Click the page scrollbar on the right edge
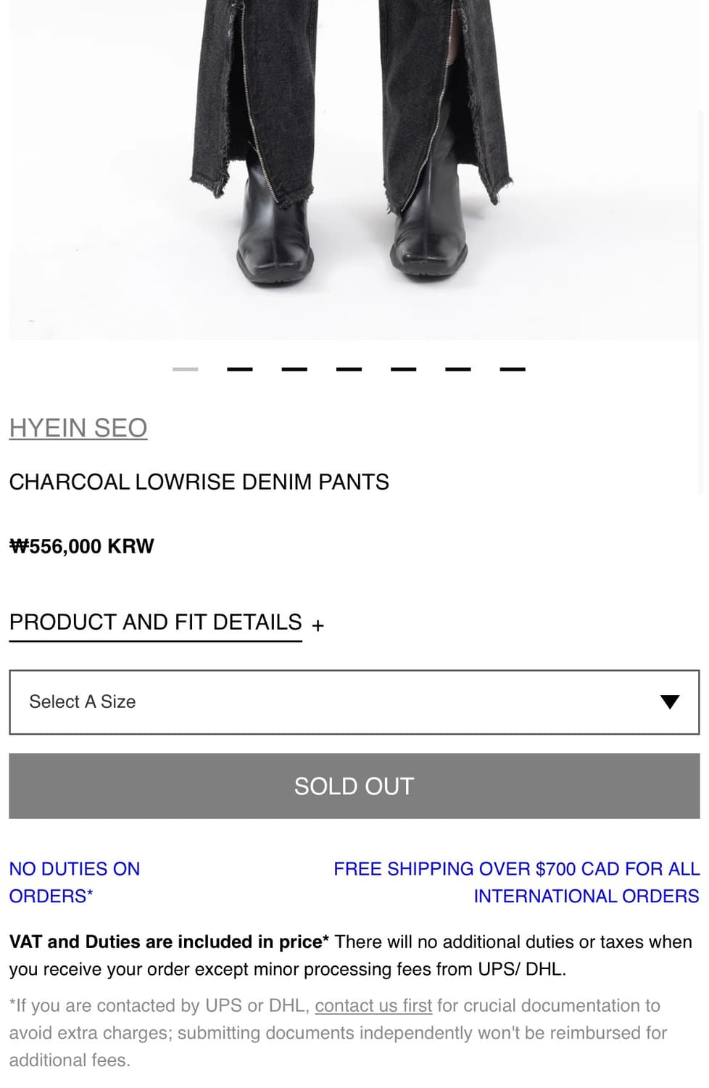The height and width of the screenshot is (1088, 709). [x=701, y=290]
